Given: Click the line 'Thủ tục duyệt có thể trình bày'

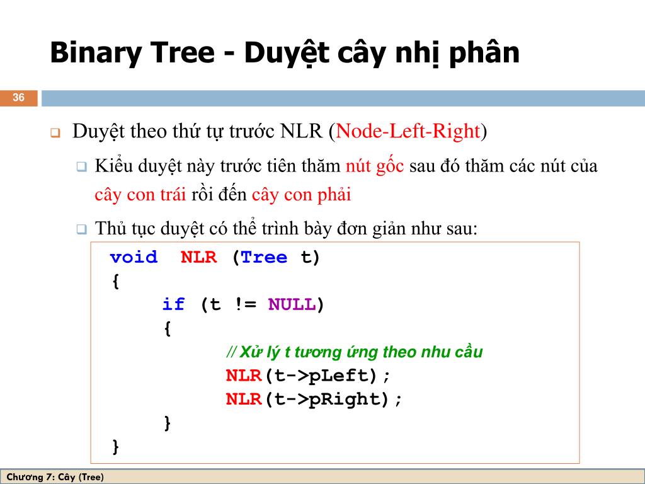Looking at the screenshot, I should [286, 228].
